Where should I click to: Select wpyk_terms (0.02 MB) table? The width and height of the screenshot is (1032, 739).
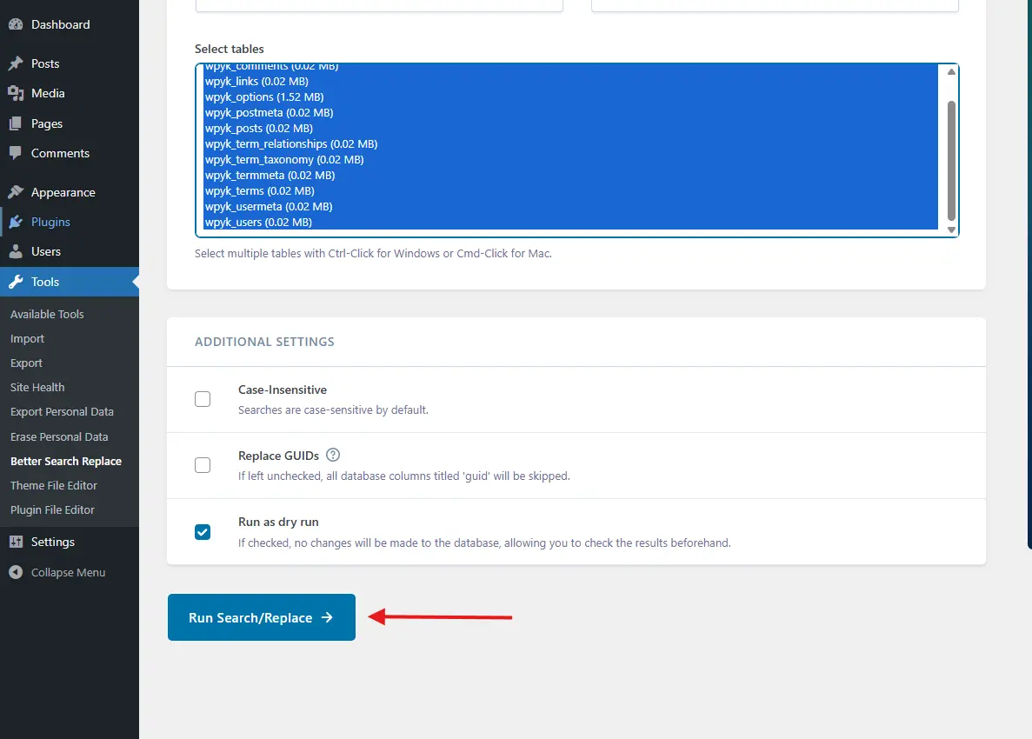(570, 191)
